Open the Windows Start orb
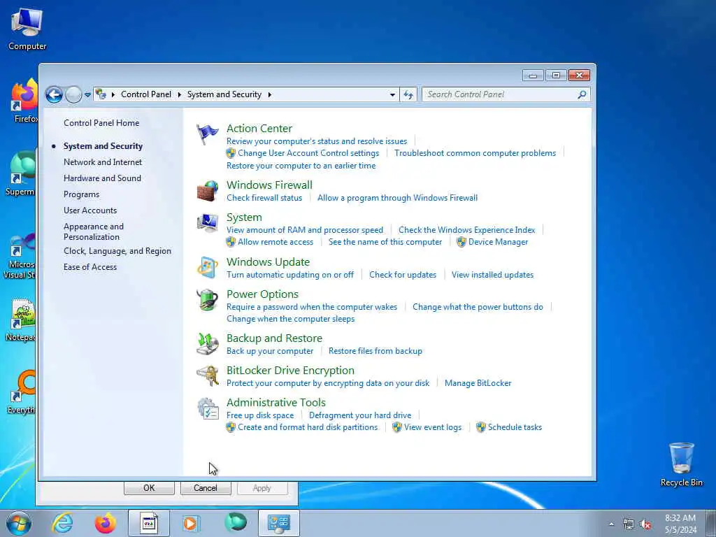The image size is (716, 537). (x=19, y=523)
